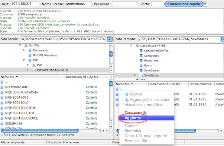The height and width of the screenshot is (146, 224).
Task: Click the Connessione rapida button
Action: pos(184,4)
